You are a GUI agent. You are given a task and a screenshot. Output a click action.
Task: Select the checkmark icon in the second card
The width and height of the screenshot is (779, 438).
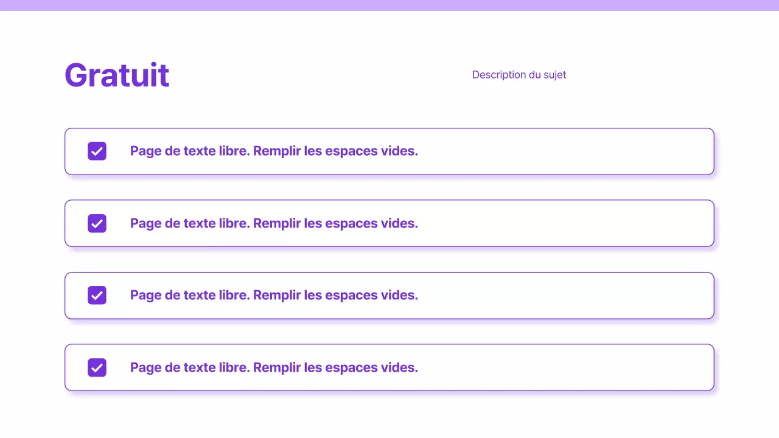(97, 223)
